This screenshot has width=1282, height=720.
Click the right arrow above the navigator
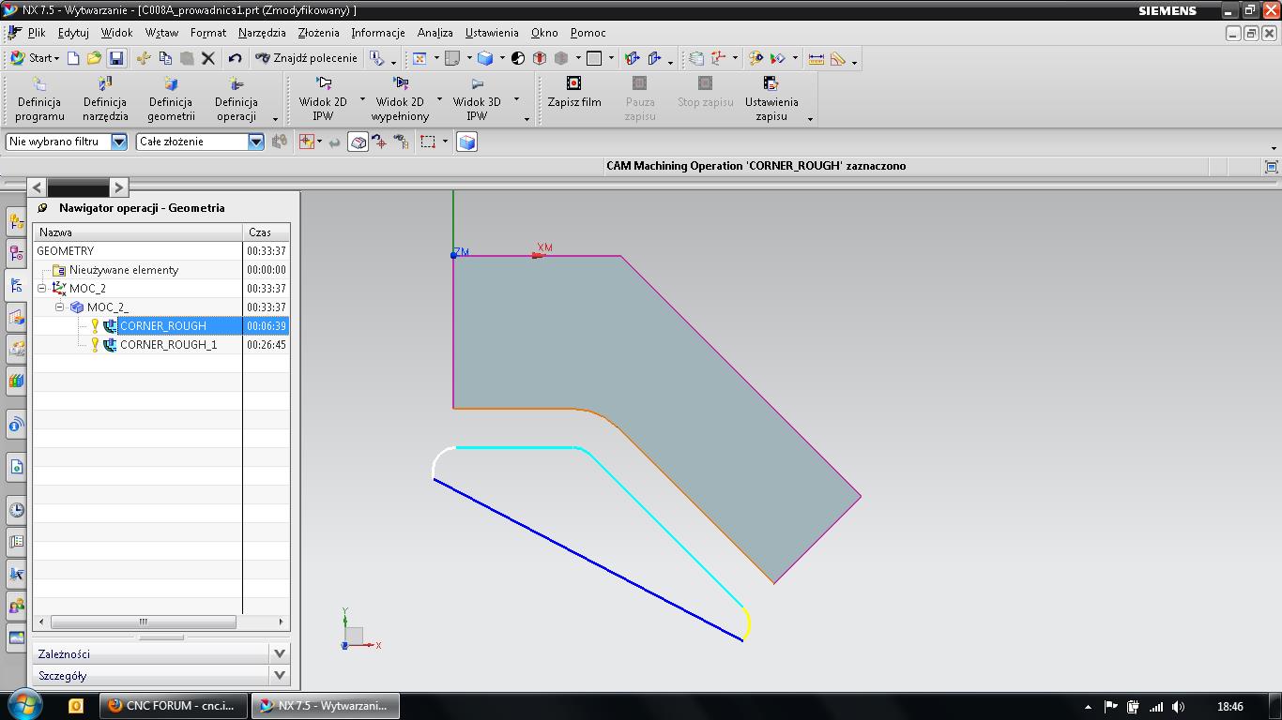pos(118,187)
